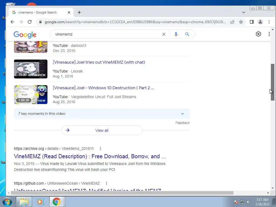Open the 11:28 video thumbnail by danooct1
The image size is (276, 207).
click(31, 47)
